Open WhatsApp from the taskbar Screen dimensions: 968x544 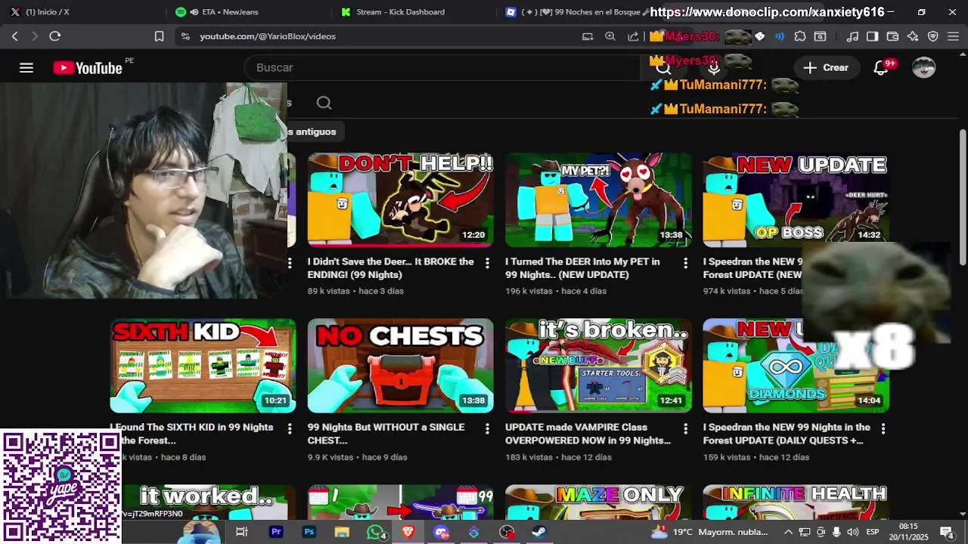tap(375, 532)
